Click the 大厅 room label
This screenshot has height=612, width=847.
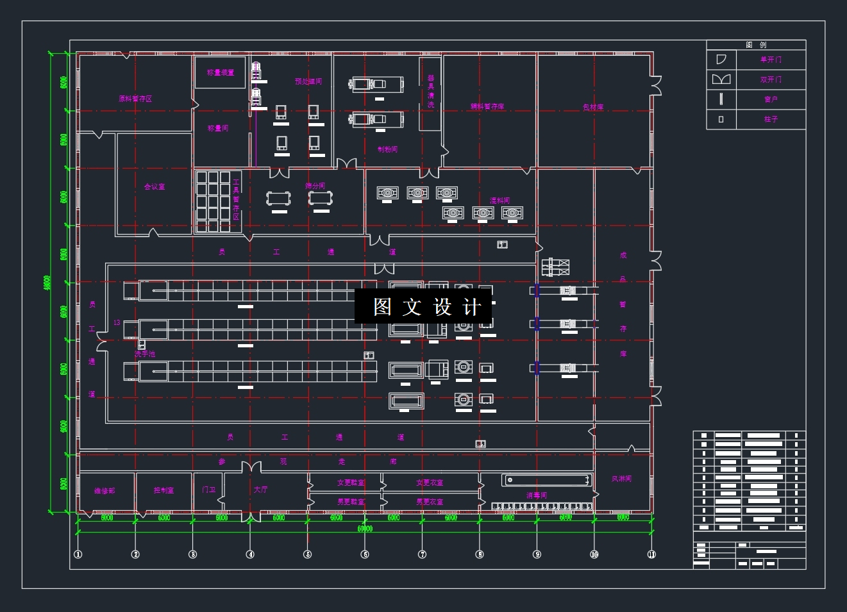coord(260,489)
